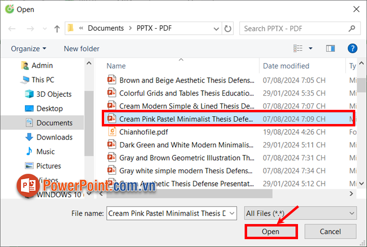Image resolution: width=367 pixels, height=247 pixels.
Task: Click the Back navigation arrow
Action: [12, 29]
